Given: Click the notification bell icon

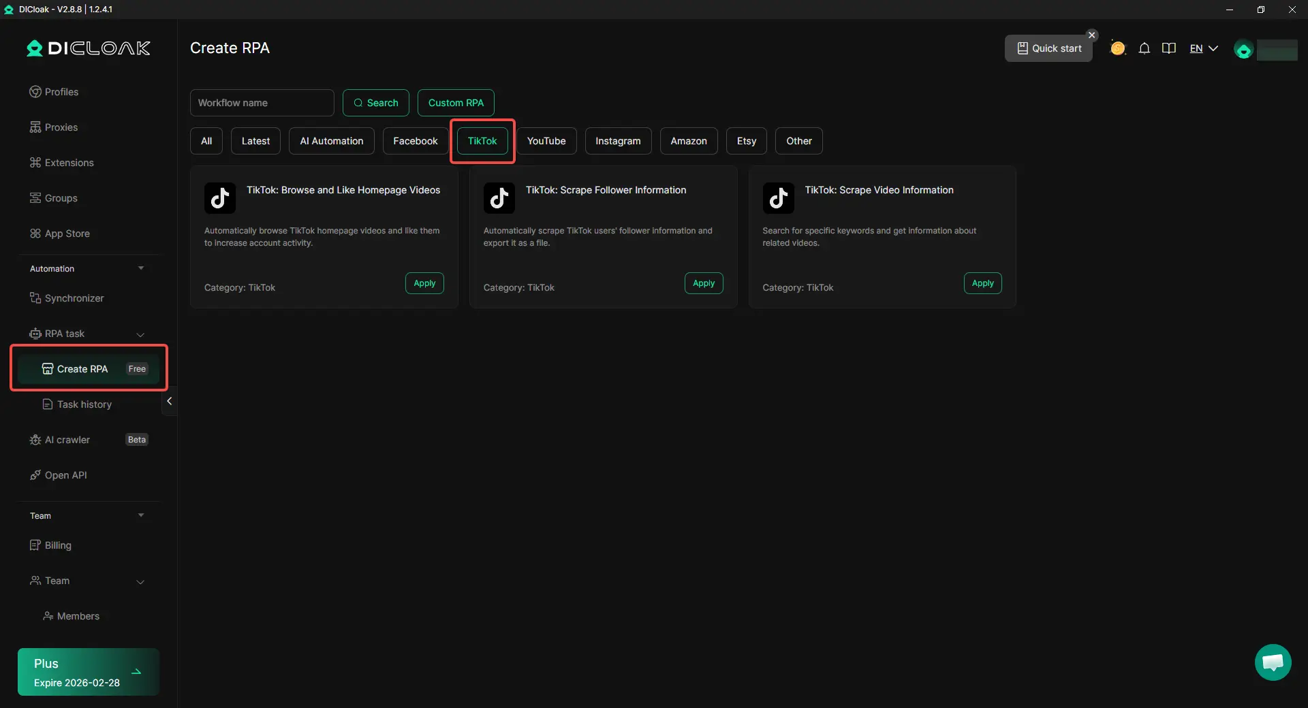Looking at the screenshot, I should pyautogui.click(x=1144, y=48).
